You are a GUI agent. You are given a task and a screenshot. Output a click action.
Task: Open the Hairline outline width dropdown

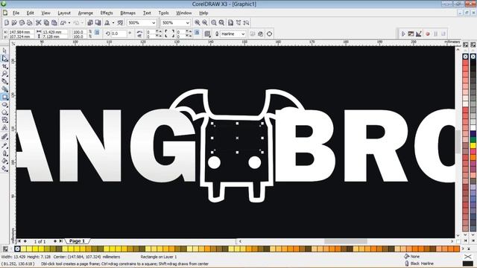[243, 34]
